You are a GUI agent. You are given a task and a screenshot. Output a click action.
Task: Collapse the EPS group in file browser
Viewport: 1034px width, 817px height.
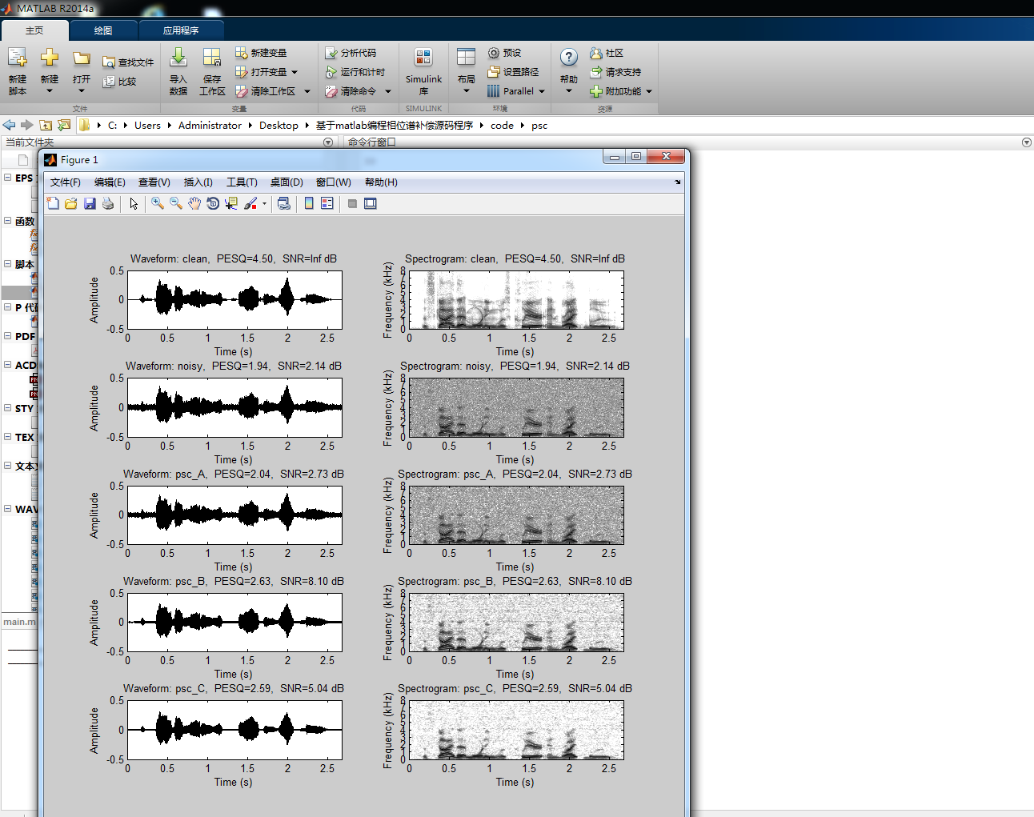coord(7,178)
